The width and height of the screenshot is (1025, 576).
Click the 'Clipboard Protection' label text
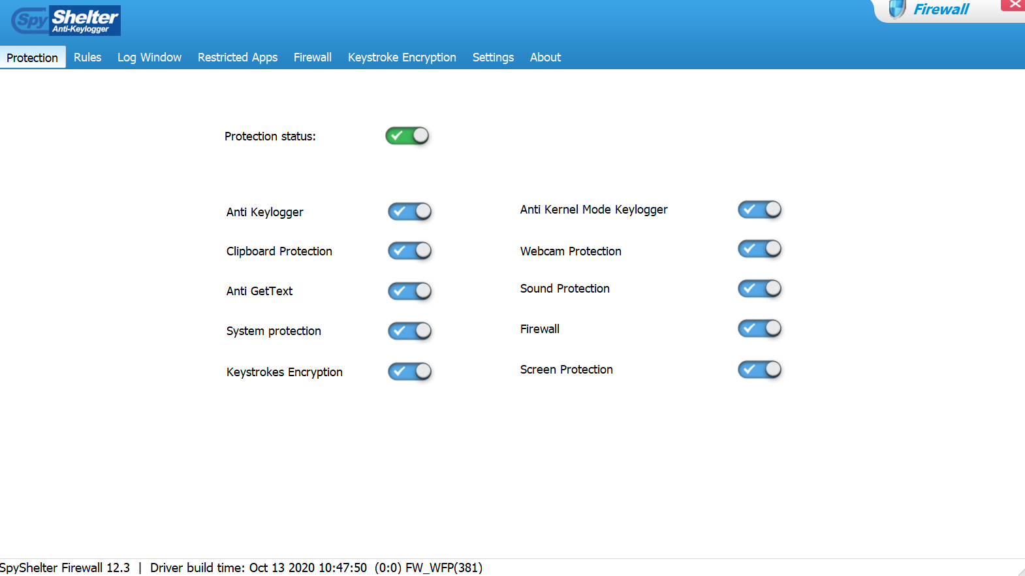(279, 251)
